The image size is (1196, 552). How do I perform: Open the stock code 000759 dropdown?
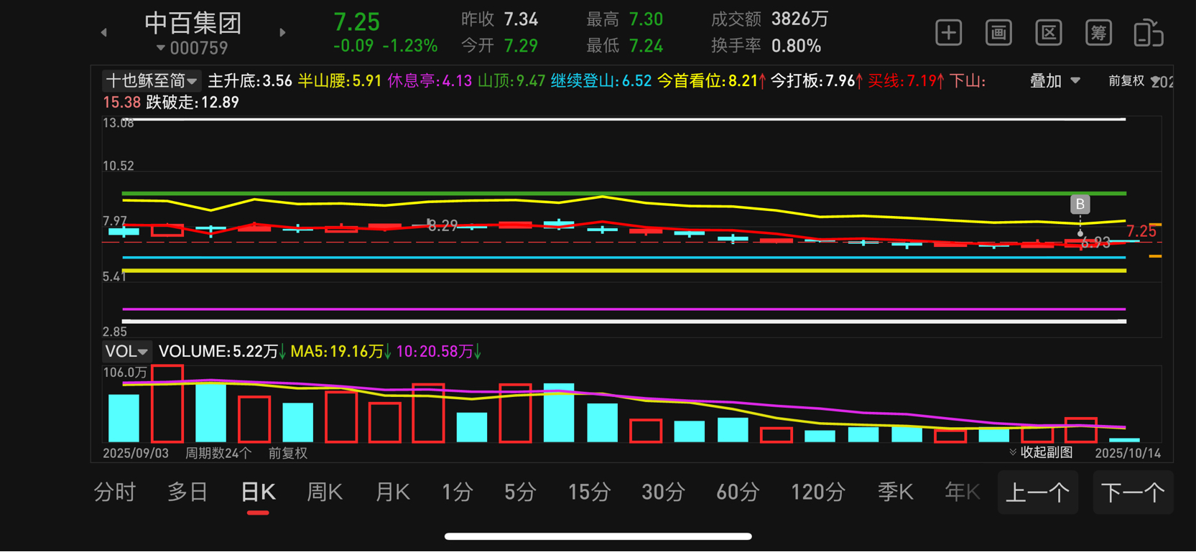pyautogui.click(x=192, y=48)
